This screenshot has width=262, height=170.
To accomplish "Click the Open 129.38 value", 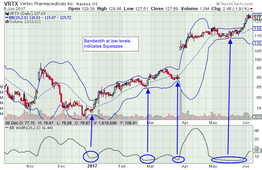I will [82, 8].
